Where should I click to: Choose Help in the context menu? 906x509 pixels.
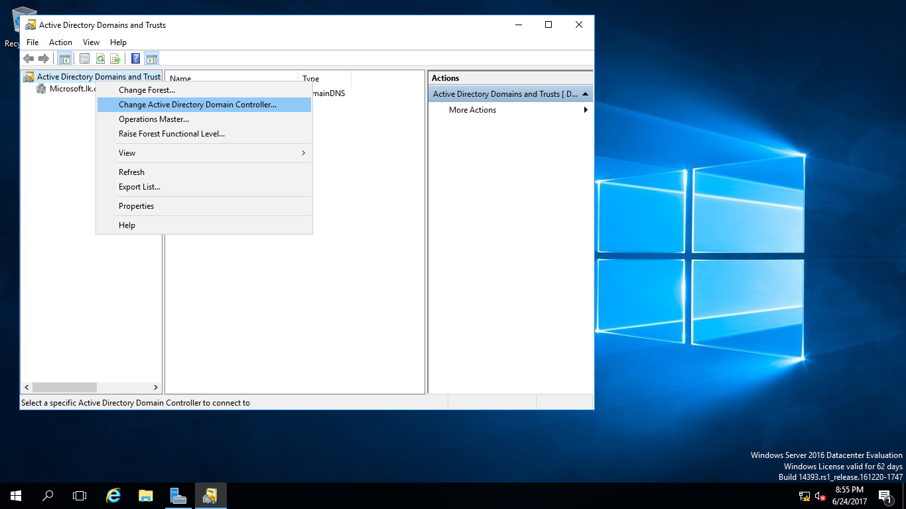[204, 225]
